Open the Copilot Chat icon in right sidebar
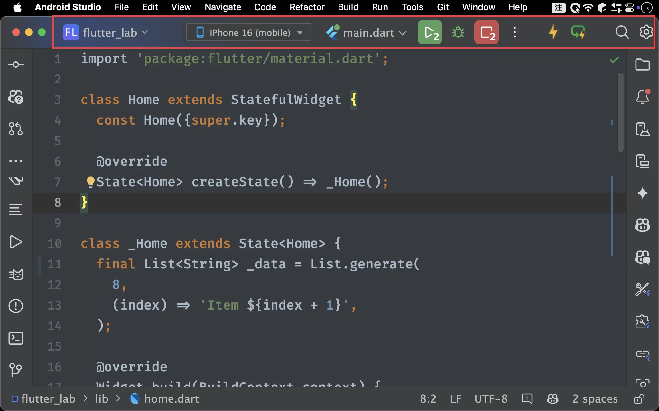The height and width of the screenshot is (411, 659). (642, 257)
